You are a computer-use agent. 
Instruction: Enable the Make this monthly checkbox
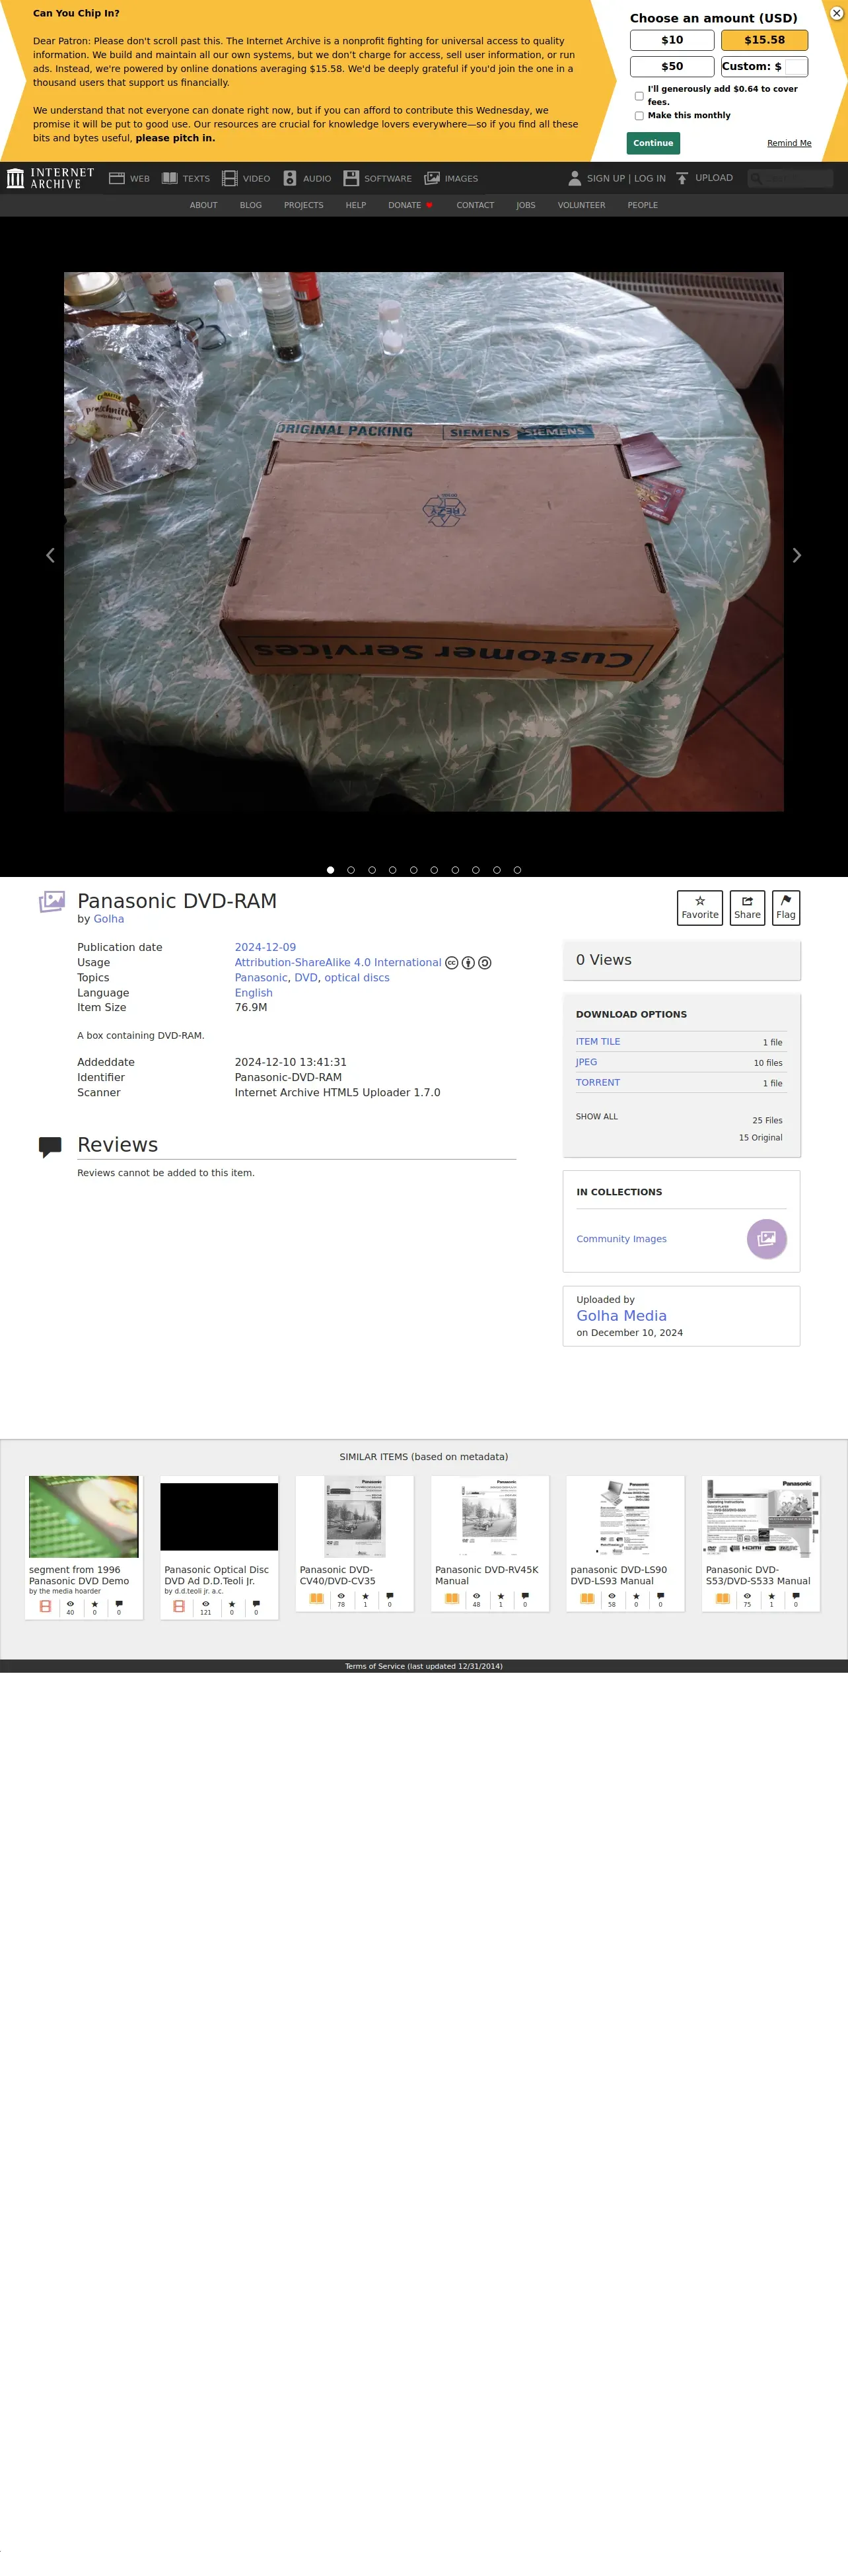tap(639, 116)
